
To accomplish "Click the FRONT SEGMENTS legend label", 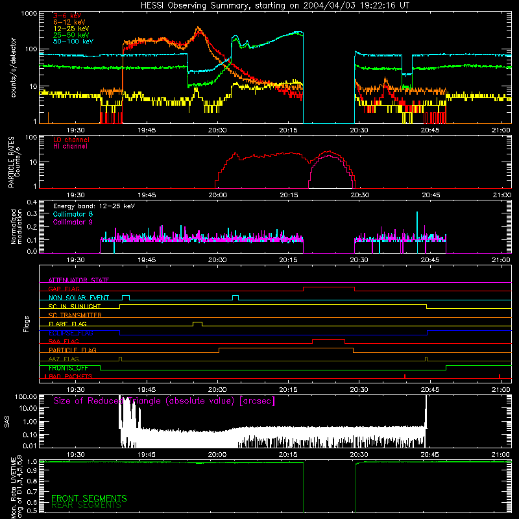I will (89, 498).
